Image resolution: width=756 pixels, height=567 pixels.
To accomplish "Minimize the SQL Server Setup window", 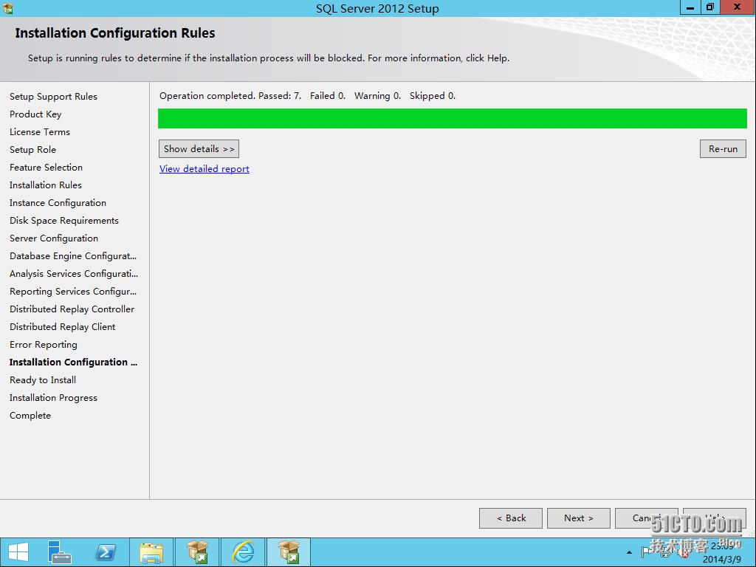I will pos(690,7).
